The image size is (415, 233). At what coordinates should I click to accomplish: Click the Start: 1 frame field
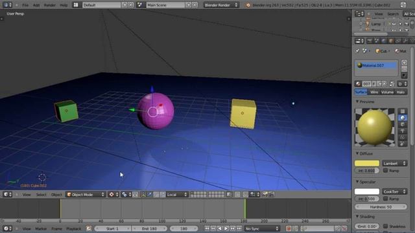[113, 228]
